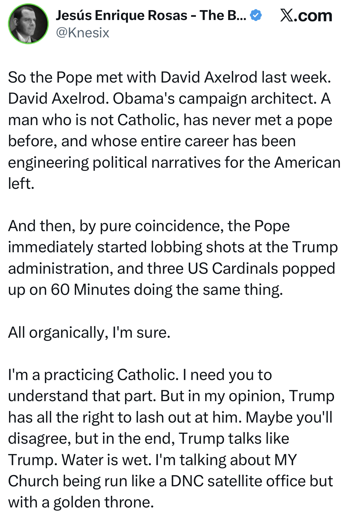Click the display name Jesús Enrique Rosas

(x=122, y=15)
